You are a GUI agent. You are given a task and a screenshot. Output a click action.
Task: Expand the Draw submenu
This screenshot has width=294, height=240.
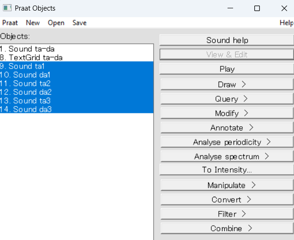click(227, 84)
